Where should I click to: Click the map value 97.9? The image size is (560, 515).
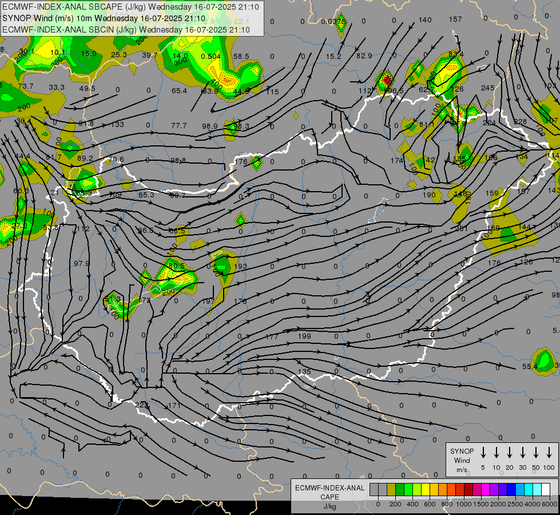click(82, 263)
